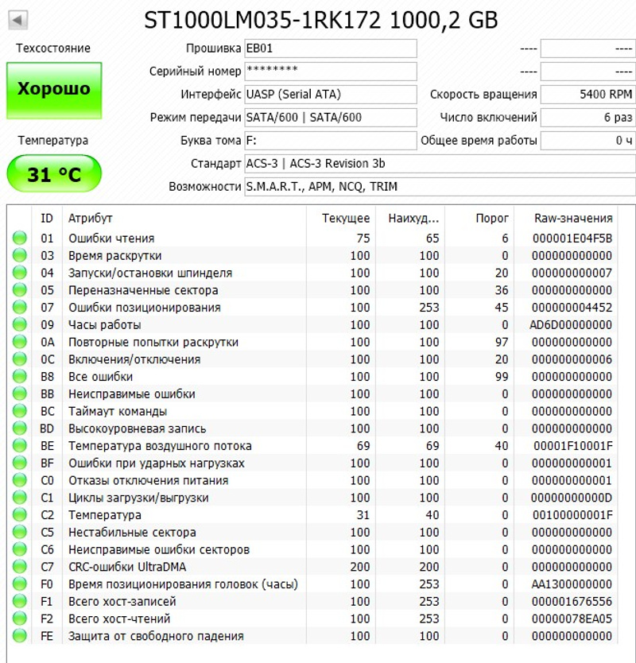Click the Серийный номер masked field
This screenshot has height=663, width=636.
330,72
